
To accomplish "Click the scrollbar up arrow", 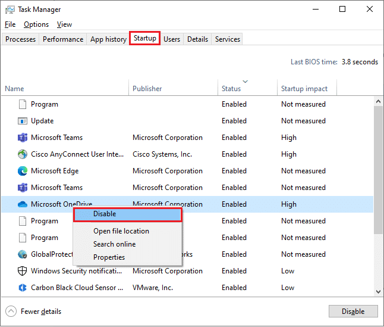I will point(379,101).
